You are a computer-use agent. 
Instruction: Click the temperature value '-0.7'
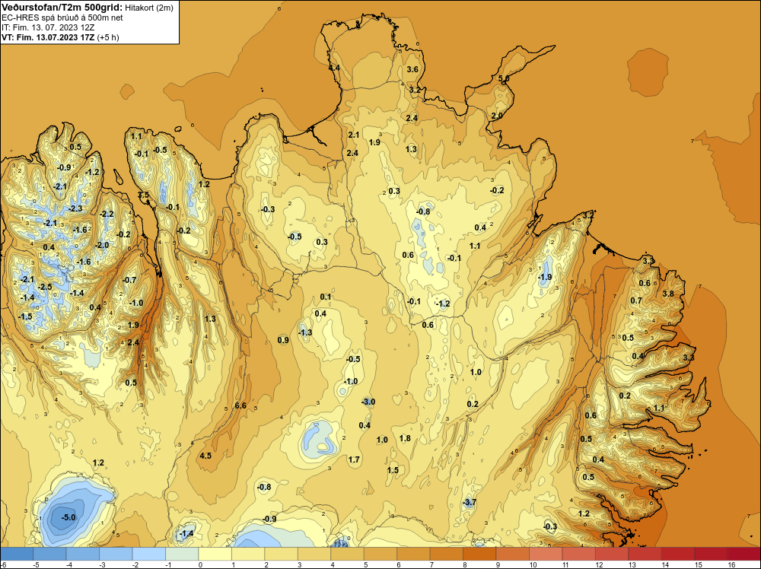point(129,280)
